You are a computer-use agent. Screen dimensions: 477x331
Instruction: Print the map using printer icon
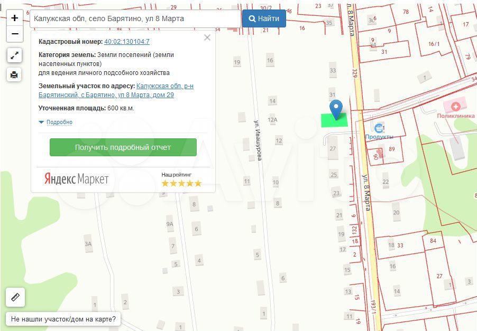[14, 74]
